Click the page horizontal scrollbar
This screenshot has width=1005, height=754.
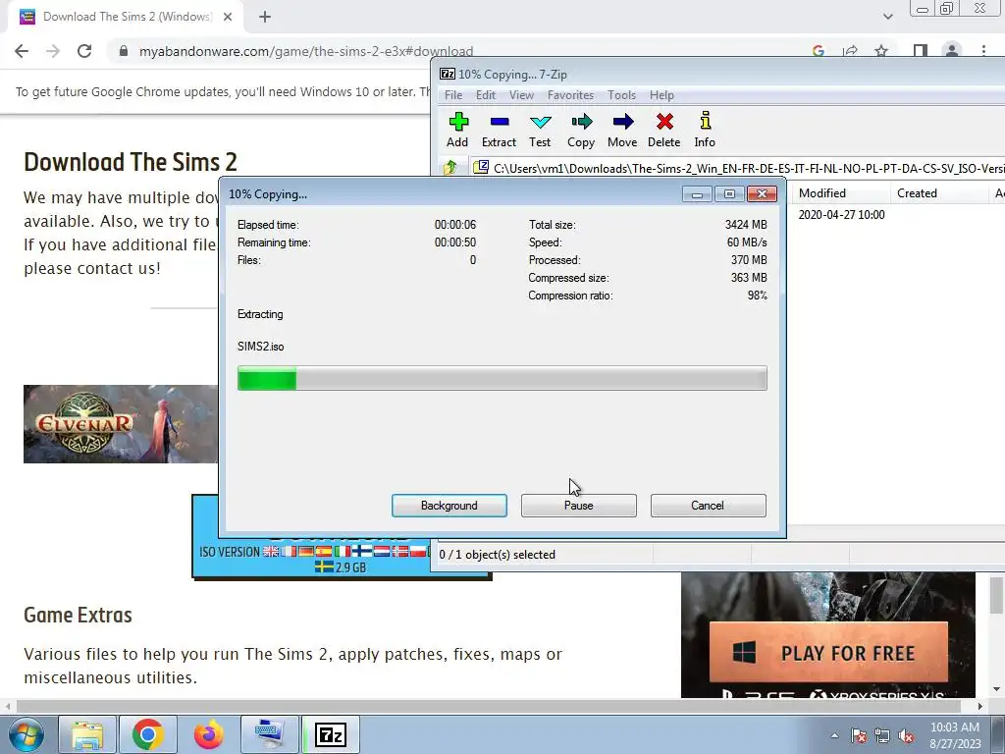pos(488,706)
